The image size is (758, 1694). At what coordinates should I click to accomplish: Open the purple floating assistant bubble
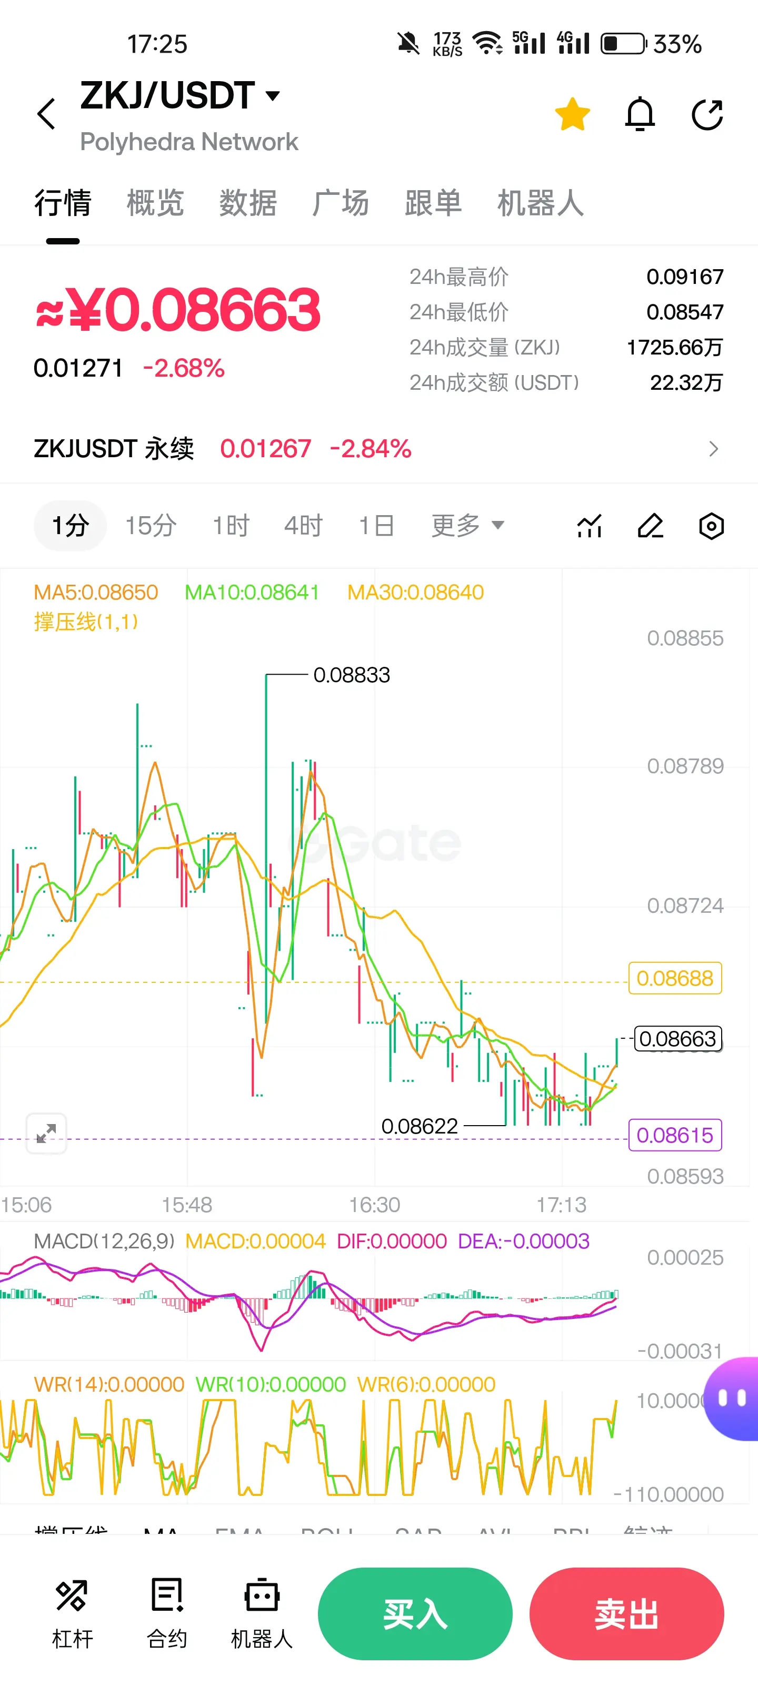[x=731, y=1398]
